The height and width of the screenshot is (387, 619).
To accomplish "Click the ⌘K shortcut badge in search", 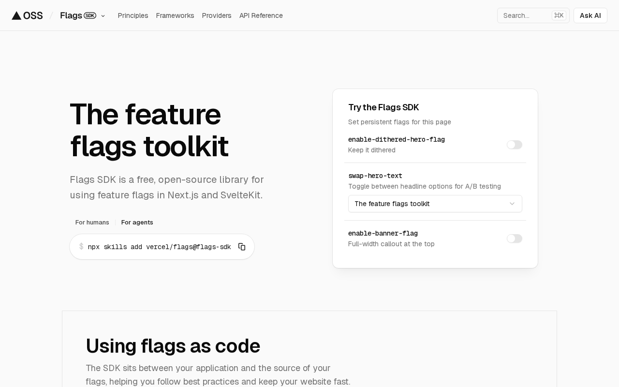I will click(559, 15).
